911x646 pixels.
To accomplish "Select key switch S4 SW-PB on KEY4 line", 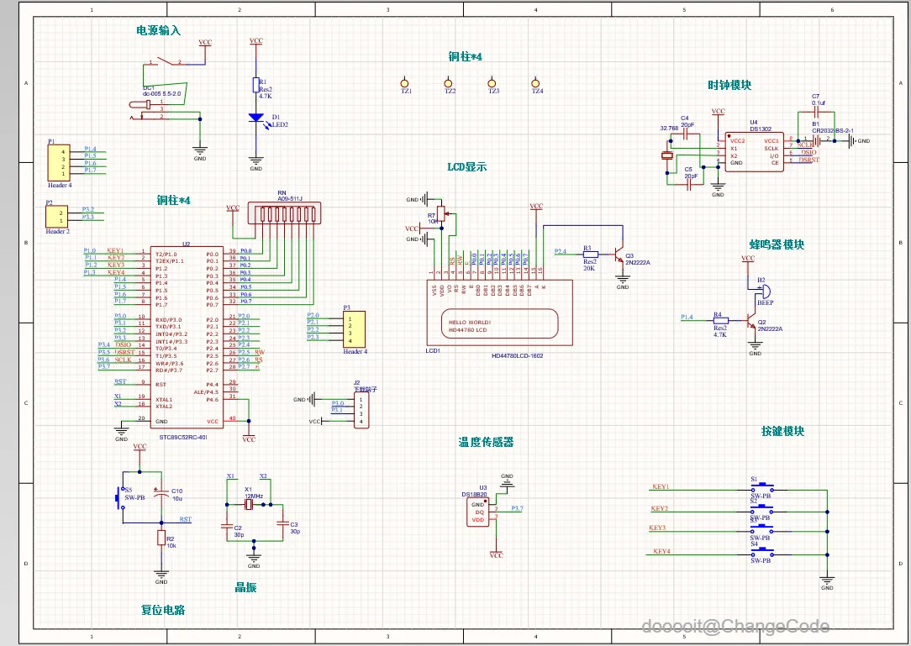I will [x=761, y=552].
